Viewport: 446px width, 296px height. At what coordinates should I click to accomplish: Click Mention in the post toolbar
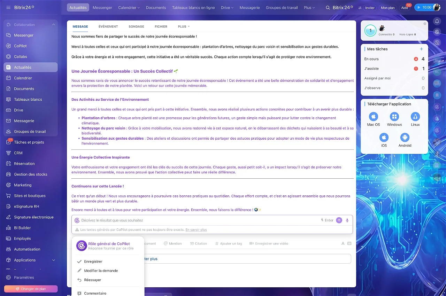173,243
